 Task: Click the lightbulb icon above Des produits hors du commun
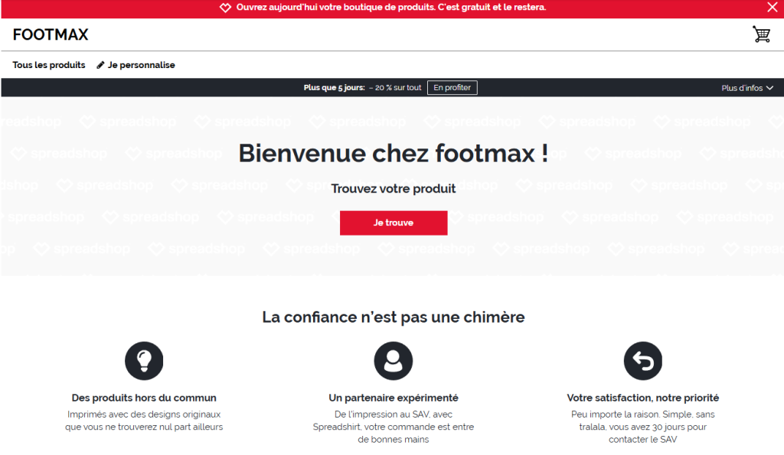pos(144,361)
